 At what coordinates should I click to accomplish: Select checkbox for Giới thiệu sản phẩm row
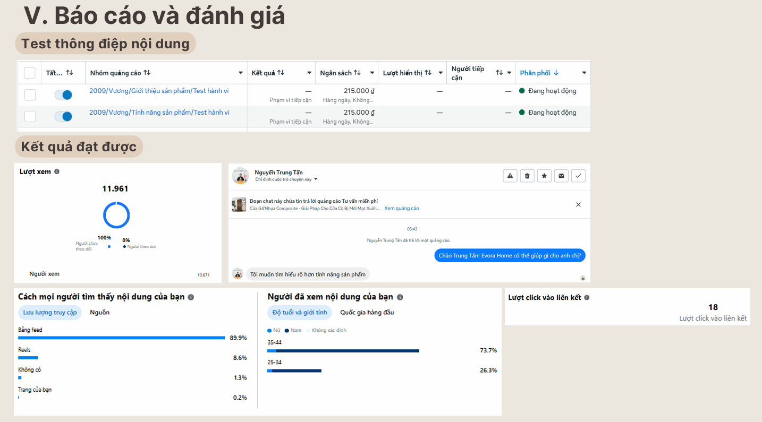tap(30, 94)
